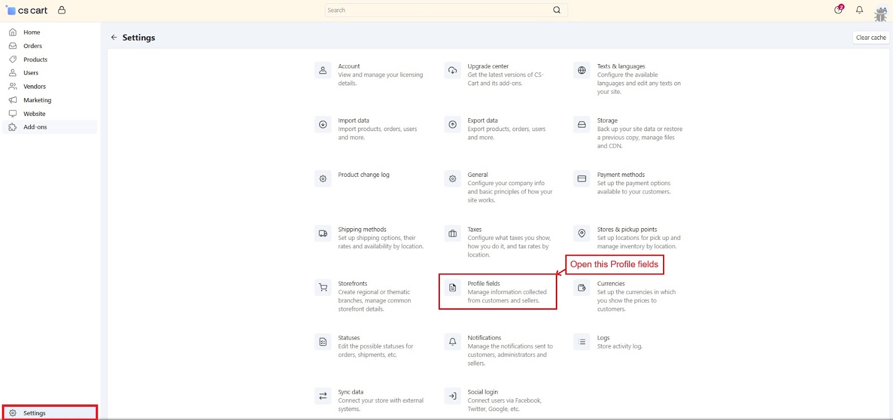This screenshot has width=893, height=420.
Task: Open the user avatar account menu
Action: click(881, 12)
